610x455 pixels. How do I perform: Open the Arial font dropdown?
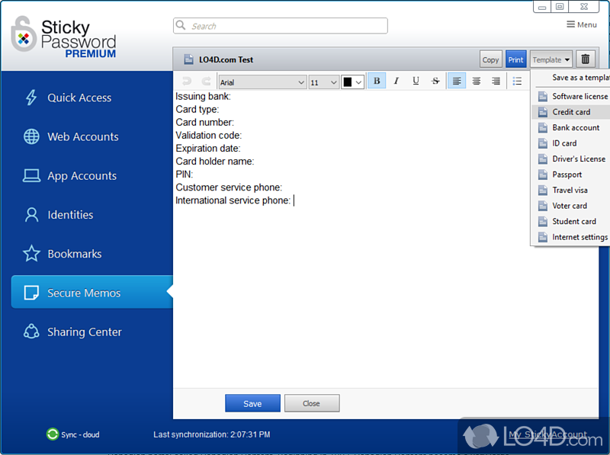[262, 82]
